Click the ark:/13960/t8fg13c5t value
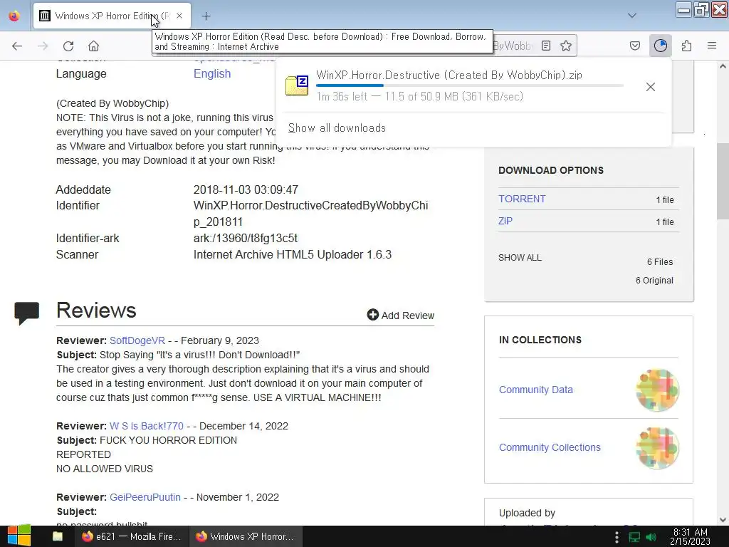The height and width of the screenshot is (547, 729). [246, 238]
